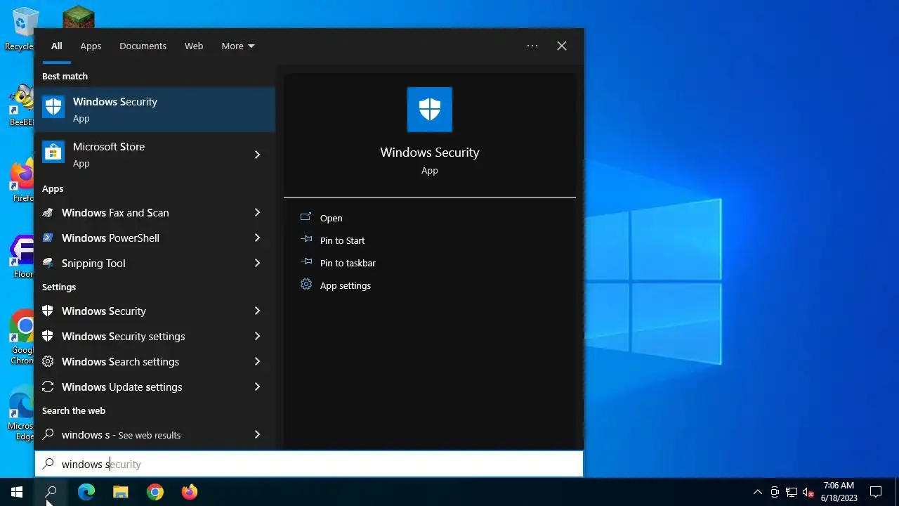Switch to the All search tab

[x=57, y=46]
